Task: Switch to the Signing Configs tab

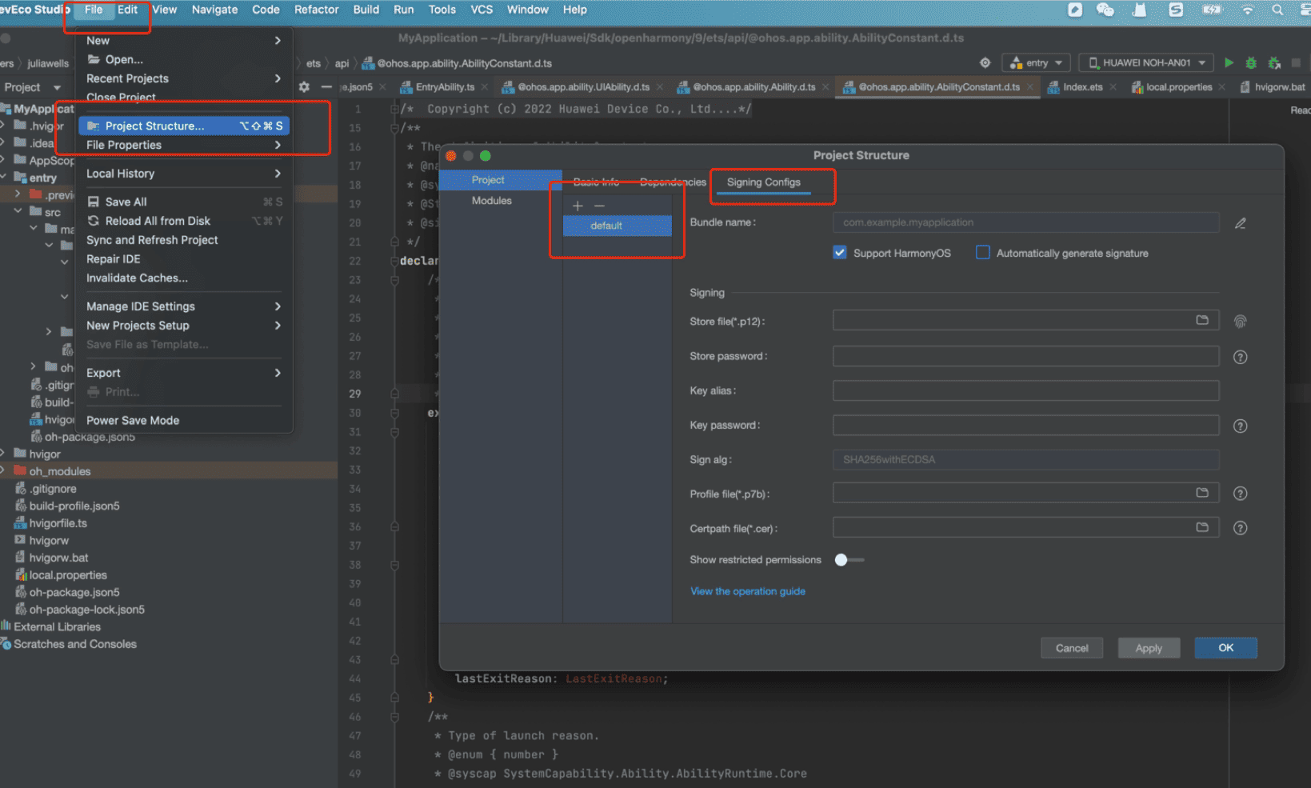Action: [x=763, y=182]
